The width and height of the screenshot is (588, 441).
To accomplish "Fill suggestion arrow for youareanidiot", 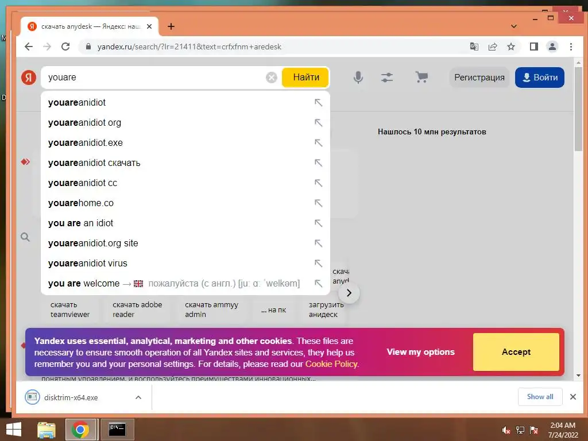I will point(318,102).
